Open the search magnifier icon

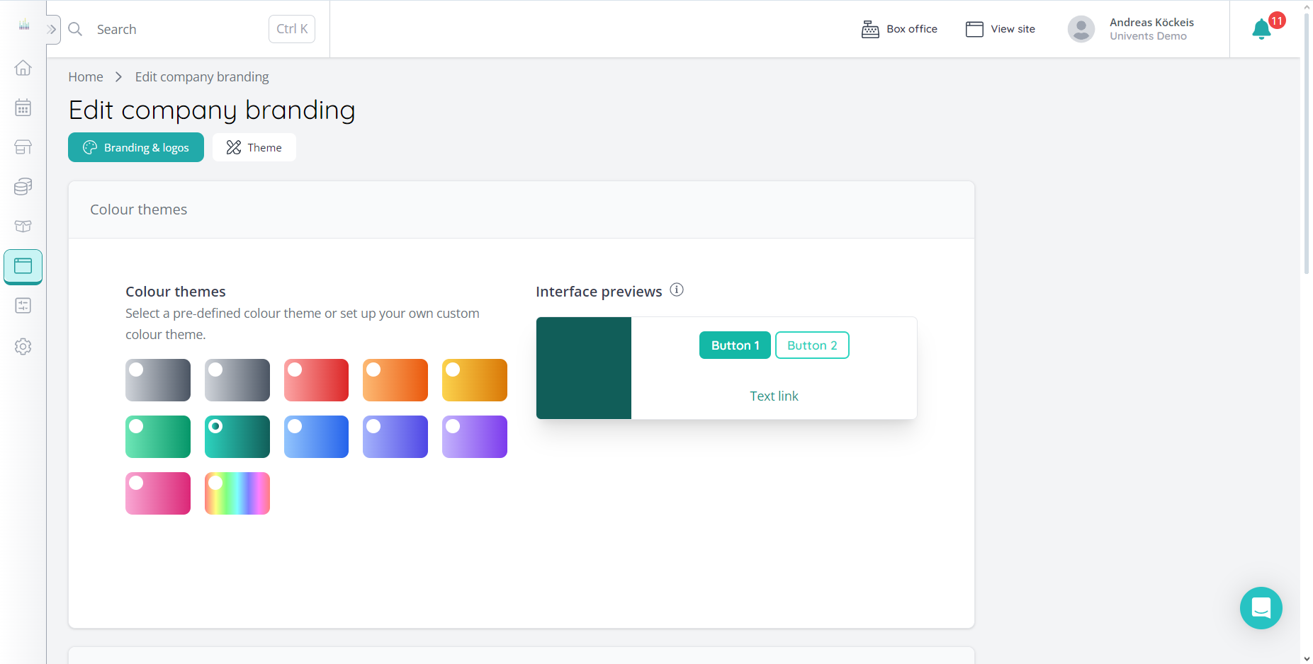tap(75, 29)
